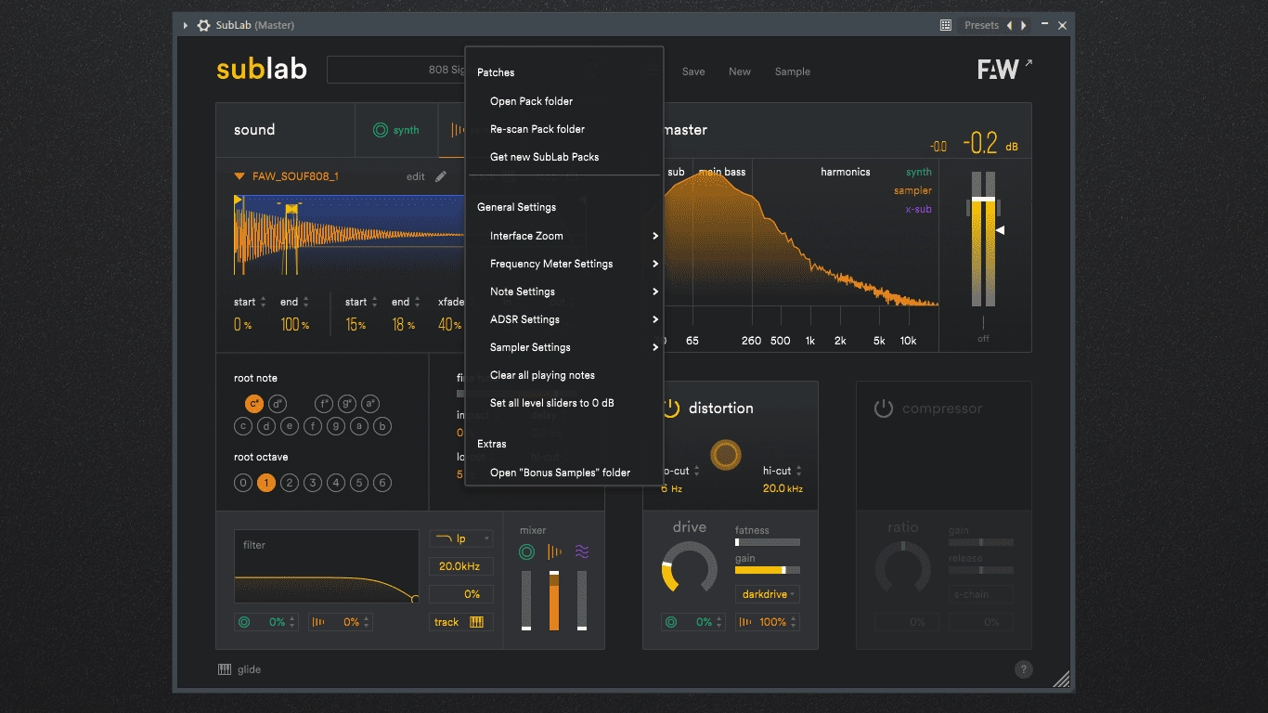Click the distortion drive knob

point(689,567)
